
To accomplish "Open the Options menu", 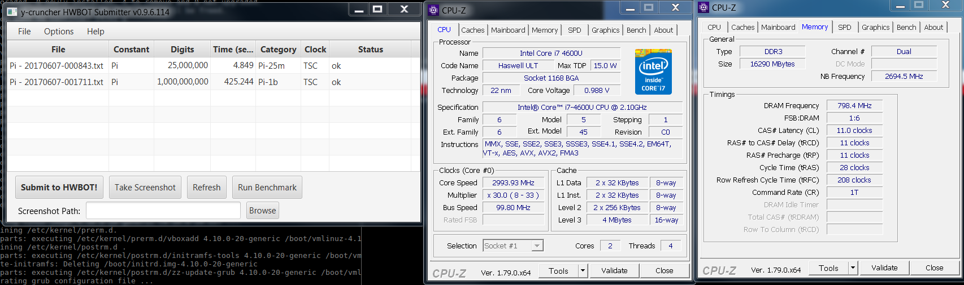I will point(59,32).
